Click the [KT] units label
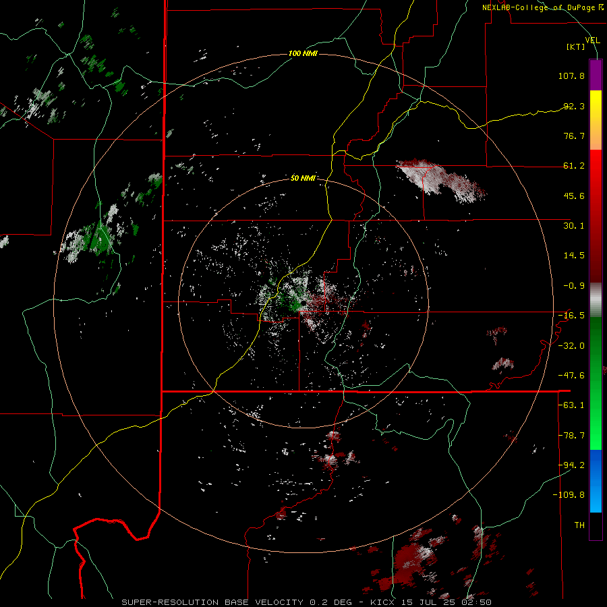This screenshot has height=607, width=607. [x=575, y=47]
